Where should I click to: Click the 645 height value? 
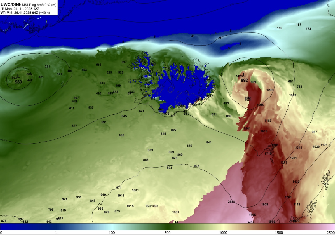[x=124, y=116]
